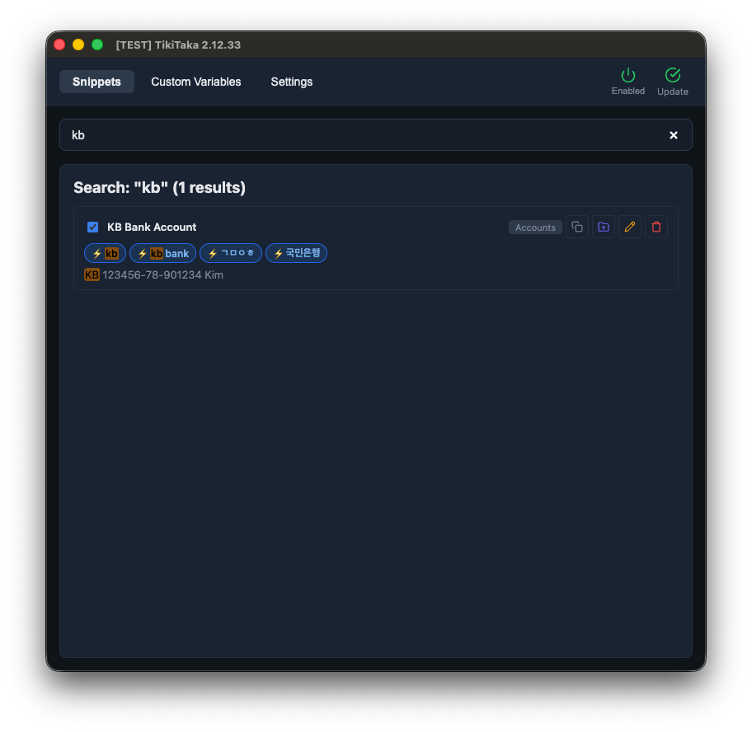Image resolution: width=752 pixels, height=732 pixels.
Task: Click the Update check icon
Action: (672, 77)
